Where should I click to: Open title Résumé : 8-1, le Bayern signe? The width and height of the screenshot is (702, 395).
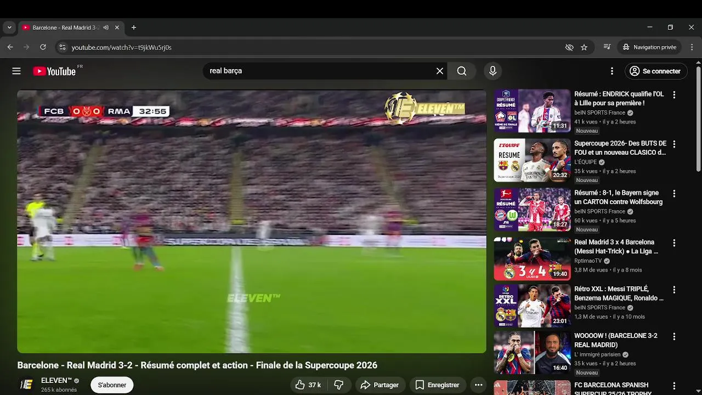coord(619,198)
